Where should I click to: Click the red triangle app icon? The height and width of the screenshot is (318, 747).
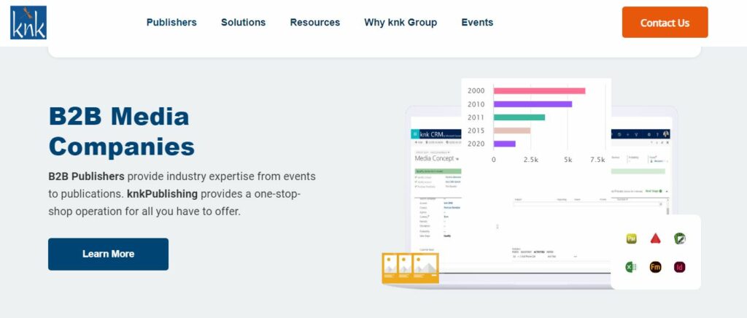[656, 238]
